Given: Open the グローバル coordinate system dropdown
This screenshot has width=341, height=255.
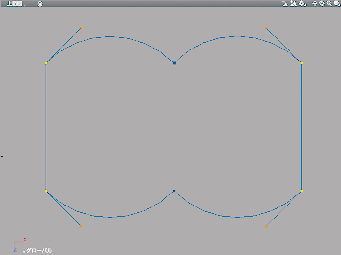Looking at the screenshot, I should point(37,251).
